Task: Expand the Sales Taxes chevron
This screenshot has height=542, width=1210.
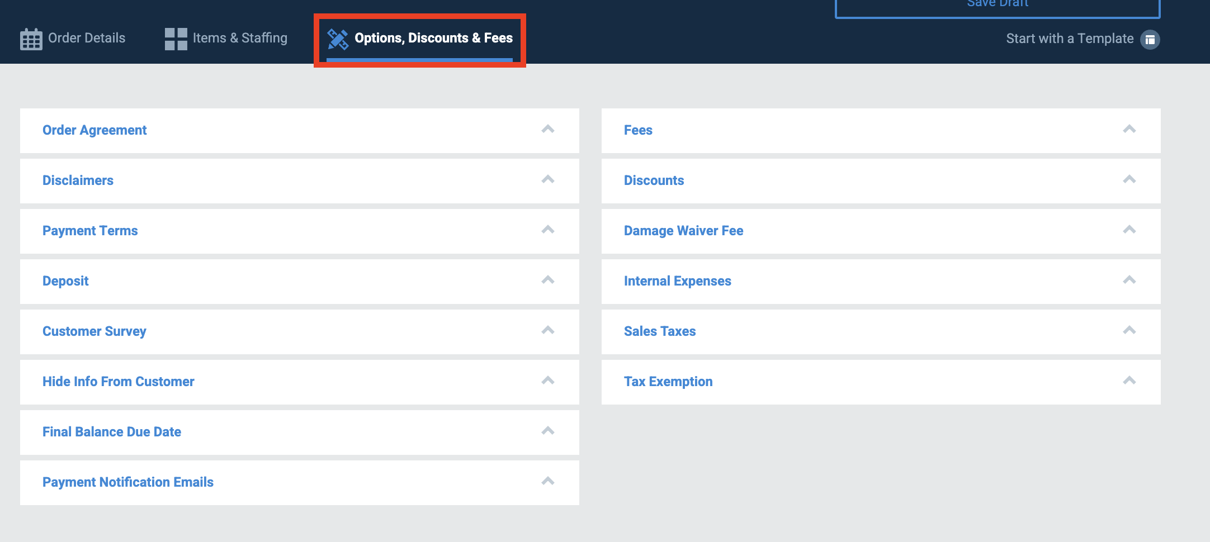Action: tap(1129, 330)
